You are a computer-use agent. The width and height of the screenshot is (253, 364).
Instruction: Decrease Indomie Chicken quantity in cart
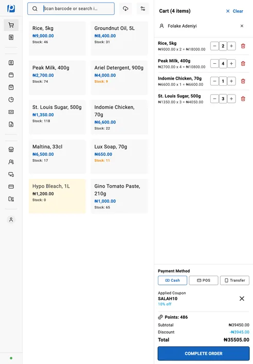click(x=214, y=81)
